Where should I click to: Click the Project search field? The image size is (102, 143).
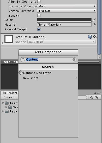click(x=82, y=97)
